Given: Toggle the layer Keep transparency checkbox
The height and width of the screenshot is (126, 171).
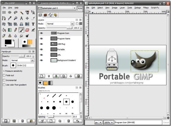Looking at the screenshot, I should (77, 24).
